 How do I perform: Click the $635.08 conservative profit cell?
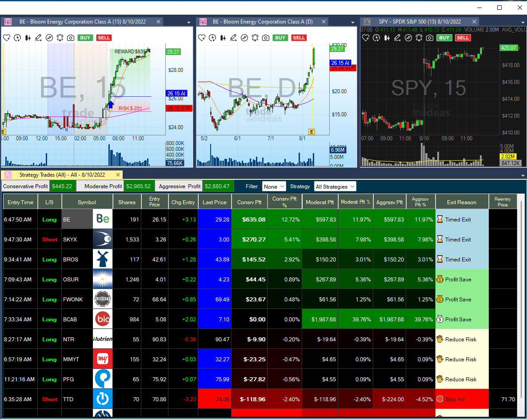(249, 220)
